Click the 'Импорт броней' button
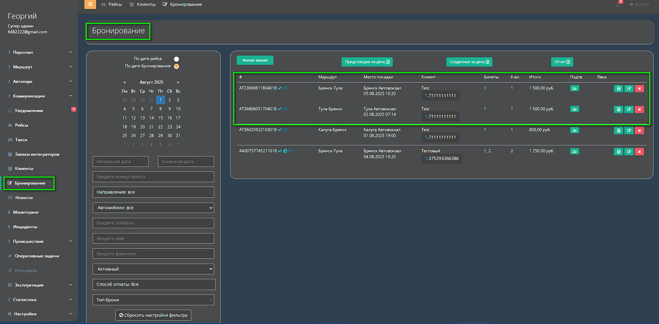Viewport: 659px width, 324px height. pos(255,60)
